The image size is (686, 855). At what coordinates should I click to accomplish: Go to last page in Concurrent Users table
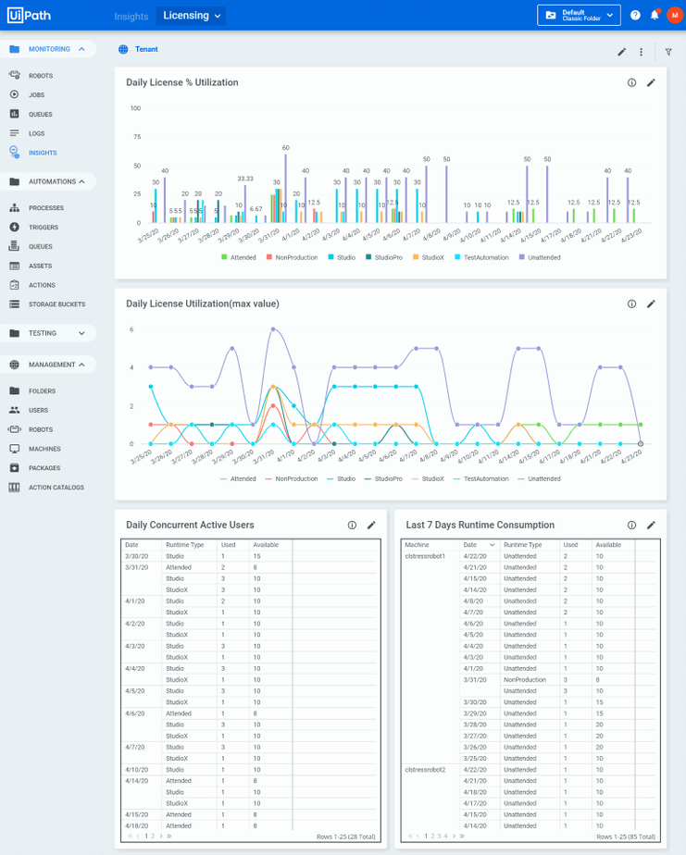coord(169,836)
